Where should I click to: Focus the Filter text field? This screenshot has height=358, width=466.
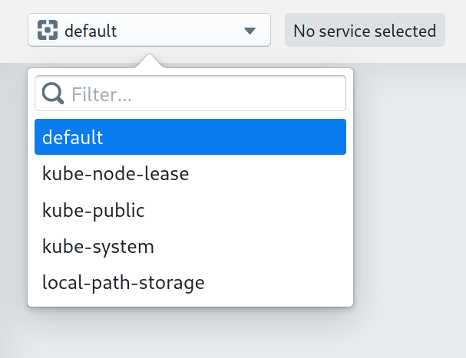coord(203,94)
